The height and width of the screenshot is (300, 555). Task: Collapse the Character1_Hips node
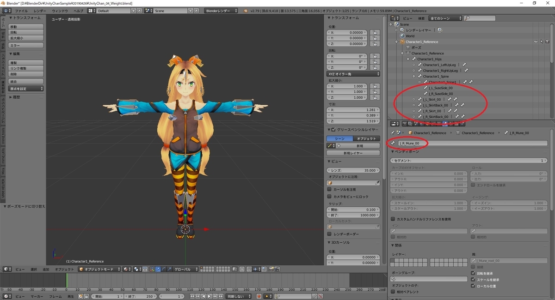pyautogui.click(x=408, y=59)
